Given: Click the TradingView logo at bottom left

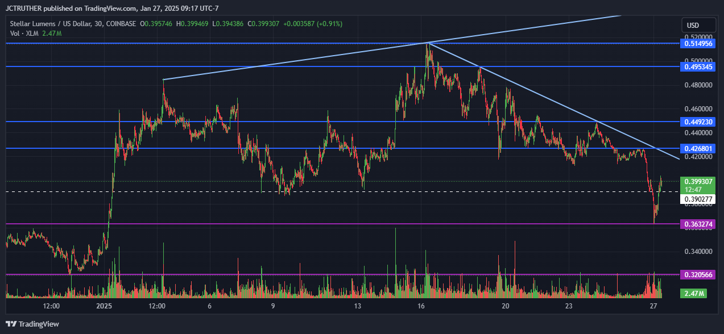Looking at the screenshot, I should (32, 324).
